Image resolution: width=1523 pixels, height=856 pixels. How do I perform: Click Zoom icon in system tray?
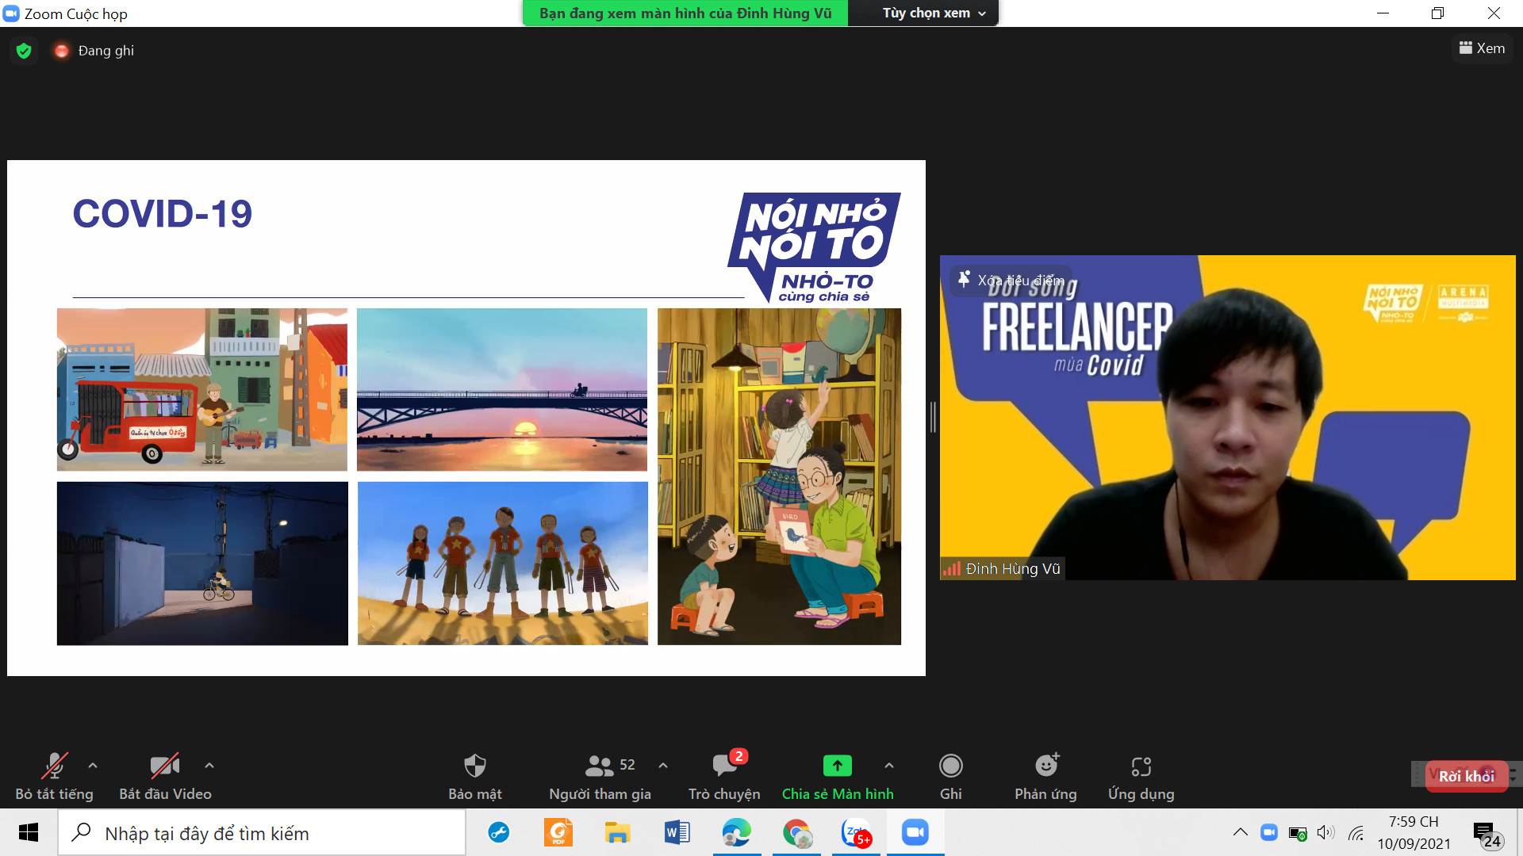coord(1269,832)
